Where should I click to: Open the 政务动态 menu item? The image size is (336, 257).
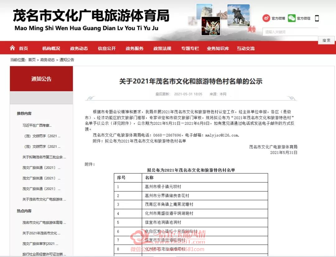coord(79,49)
